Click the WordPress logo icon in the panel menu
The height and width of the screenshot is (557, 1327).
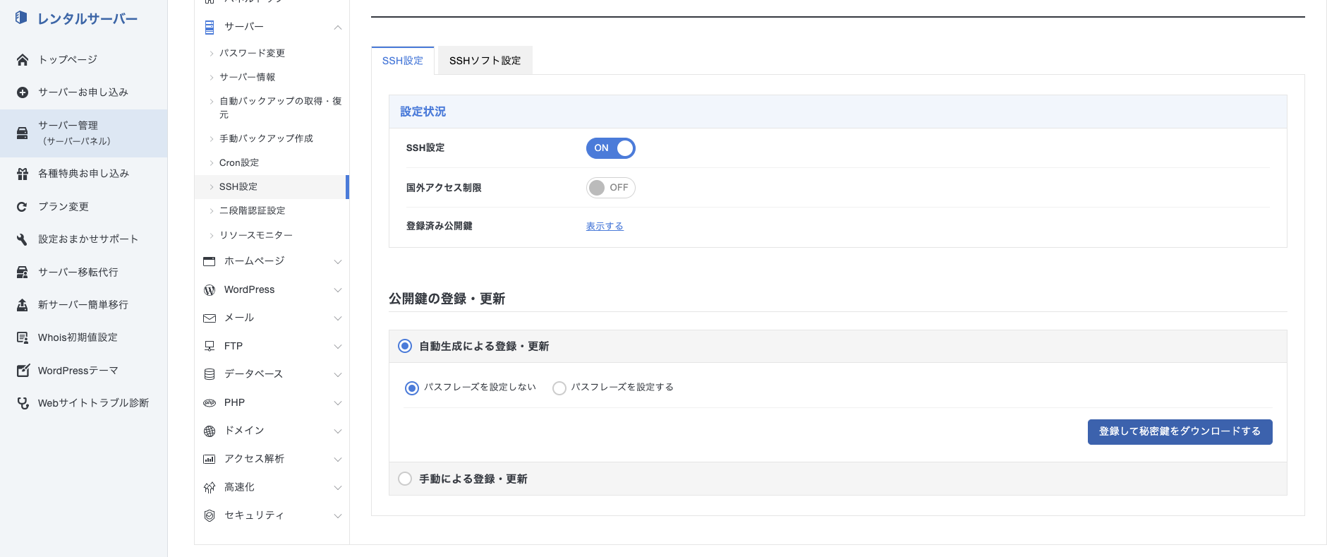[210, 290]
